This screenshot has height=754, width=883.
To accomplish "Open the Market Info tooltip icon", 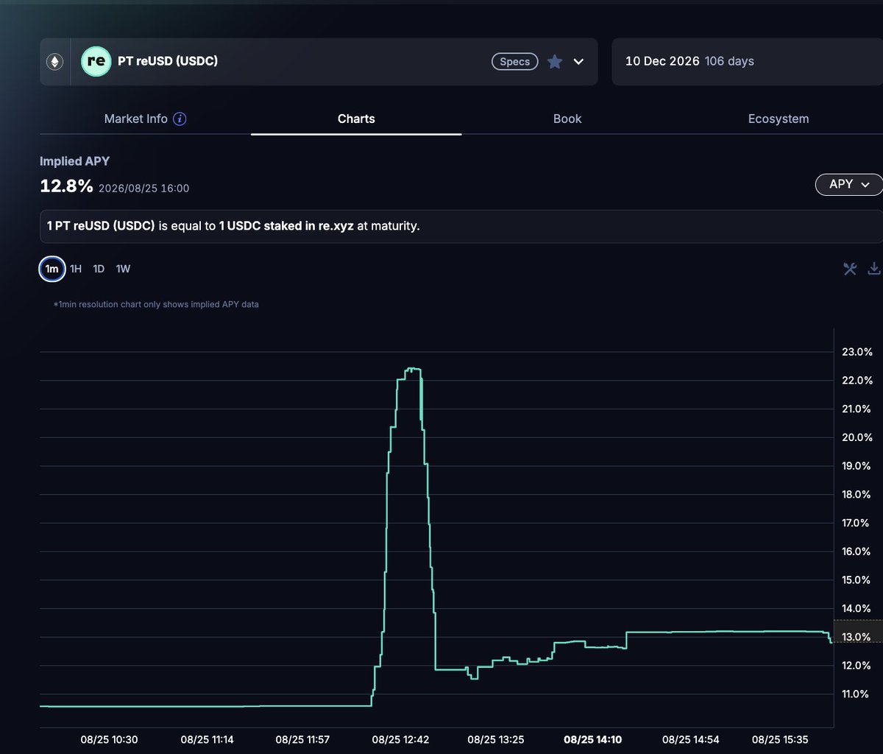I will click(180, 119).
